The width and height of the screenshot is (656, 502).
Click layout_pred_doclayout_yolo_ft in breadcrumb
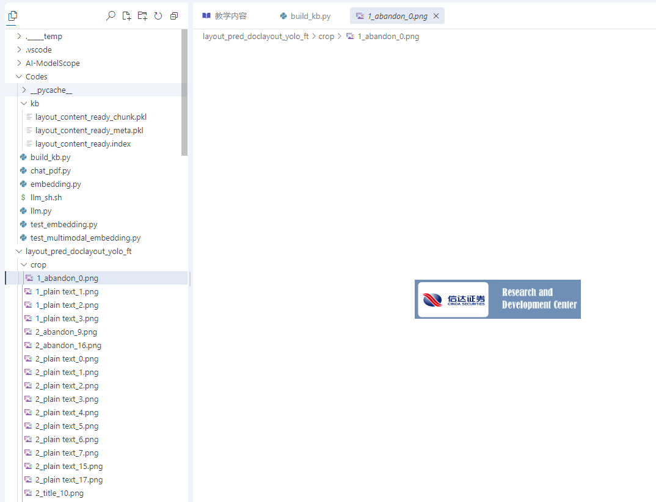pyautogui.click(x=256, y=37)
